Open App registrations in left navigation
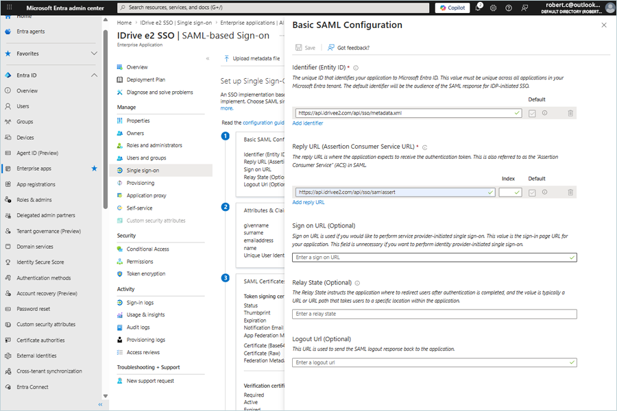This screenshot has height=411, width=617. (36, 184)
